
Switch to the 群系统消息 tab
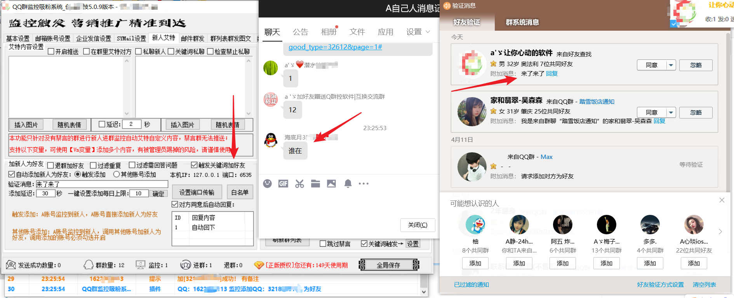[x=522, y=22]
